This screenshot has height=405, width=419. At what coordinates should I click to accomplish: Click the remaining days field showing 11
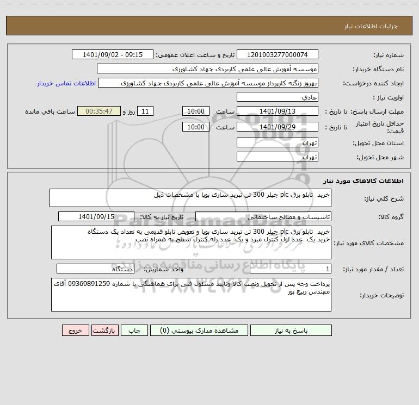click(x=145, y=111)
